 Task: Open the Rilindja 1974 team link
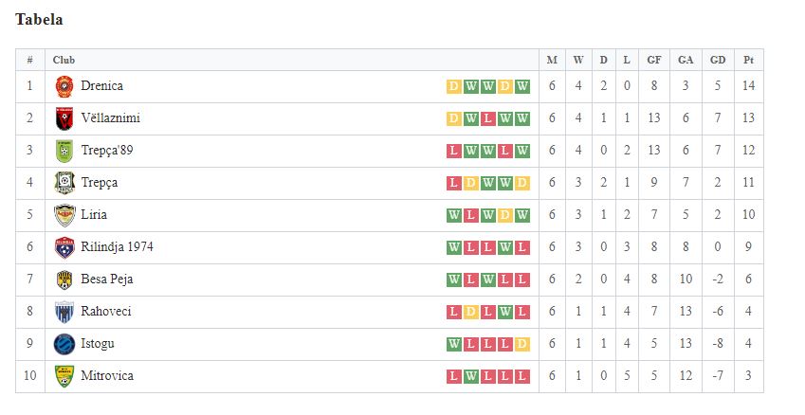[117, 247]
